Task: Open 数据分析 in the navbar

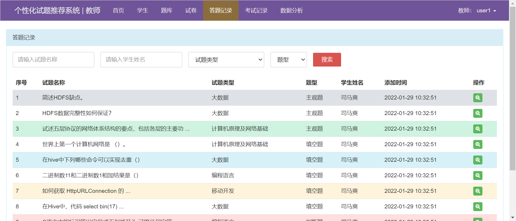Action: pyautogui.click(x=292, y=10)
